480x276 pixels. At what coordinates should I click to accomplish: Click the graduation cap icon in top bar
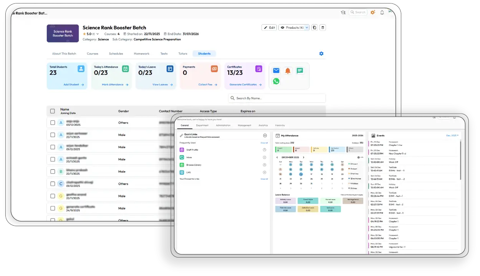point(343,12)
